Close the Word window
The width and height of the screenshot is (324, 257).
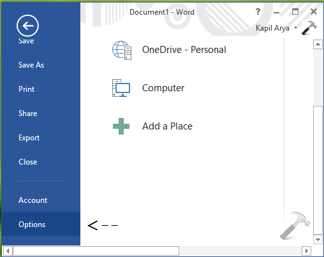pyautogui.click(x=314, y=11)
